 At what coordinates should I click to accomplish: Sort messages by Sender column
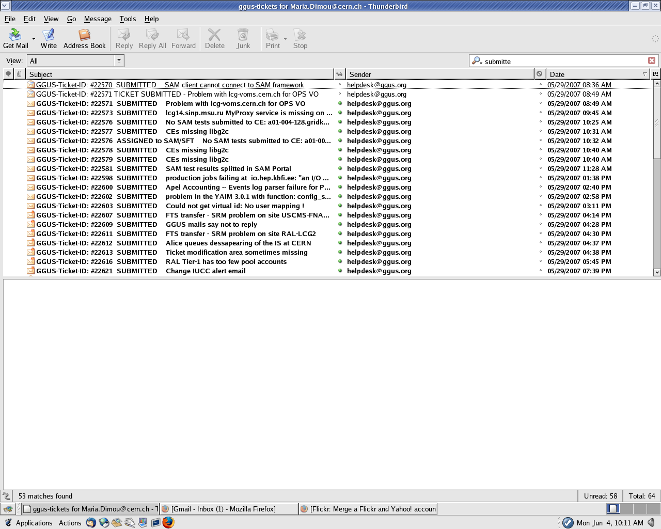pyautogui.click(x=439, y=74)
